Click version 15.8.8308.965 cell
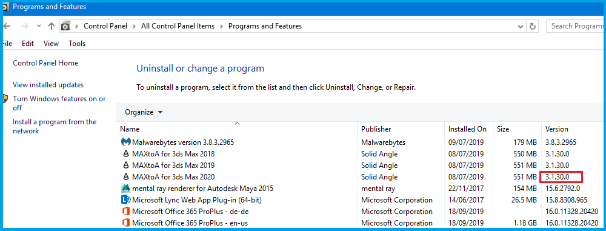The width and height of the screenshot is (606, 231). tap(566, 200)
